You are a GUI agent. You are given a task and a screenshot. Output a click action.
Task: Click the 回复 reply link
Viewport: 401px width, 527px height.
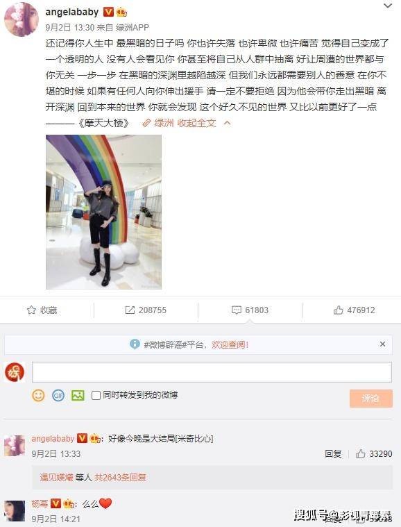click(333, 453)
